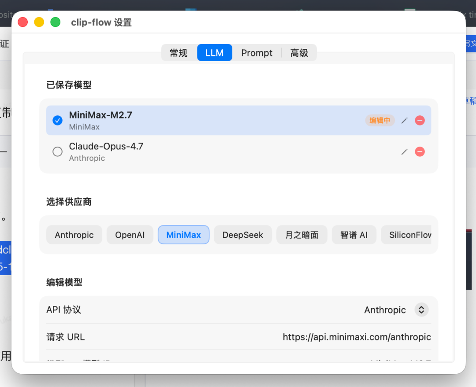Choose the 智谱 AI provider
476x387 pixels.
coord(354,235)
